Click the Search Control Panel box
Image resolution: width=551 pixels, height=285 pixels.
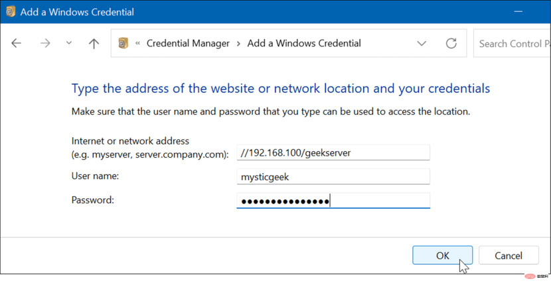(512, 43)
